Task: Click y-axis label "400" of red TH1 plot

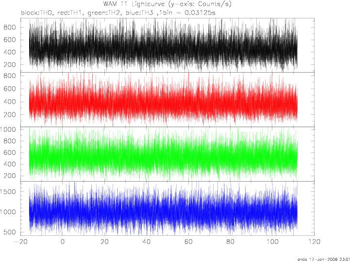Action: click(10, 102)
